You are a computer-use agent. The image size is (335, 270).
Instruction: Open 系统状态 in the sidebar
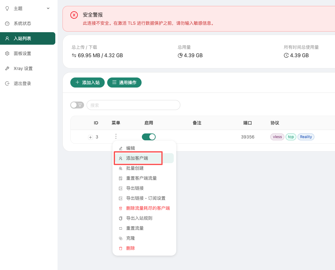pos(22,23)
